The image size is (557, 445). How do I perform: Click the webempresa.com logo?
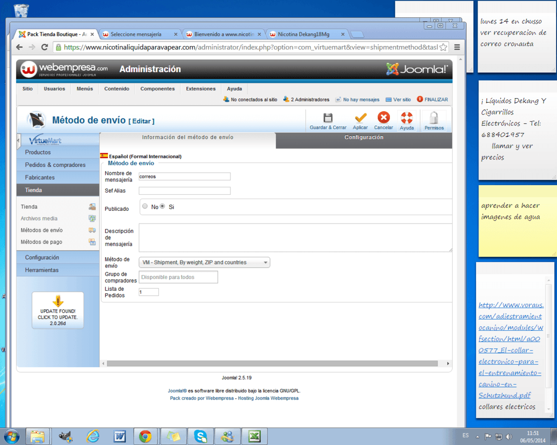point(64,69)
